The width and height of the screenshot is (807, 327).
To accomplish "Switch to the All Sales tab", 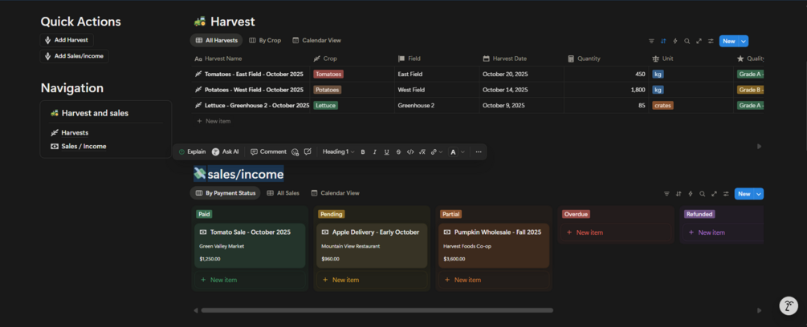I will pyautogui.click(x=283, y=193).
